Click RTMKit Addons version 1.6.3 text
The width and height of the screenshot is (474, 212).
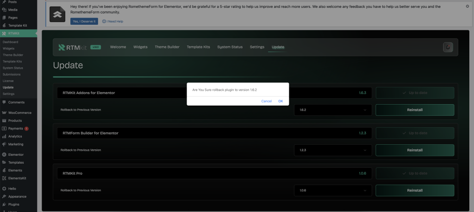tap(362, 93)
